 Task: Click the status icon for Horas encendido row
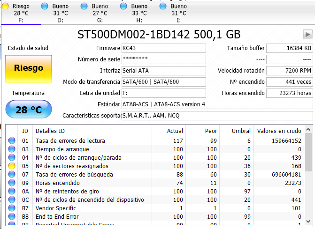pos(12,183)
